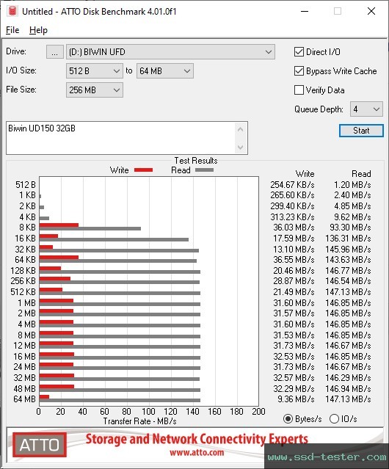This screenshot has height=469, width=389.
Task: Click the 36.03 MB/s write value
Action: [x=294, y=228]
